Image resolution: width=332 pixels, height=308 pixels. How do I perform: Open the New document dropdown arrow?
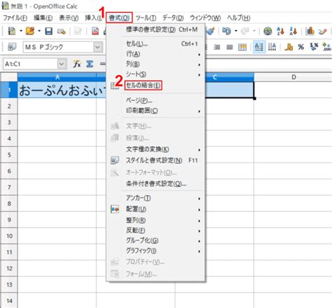21,31
